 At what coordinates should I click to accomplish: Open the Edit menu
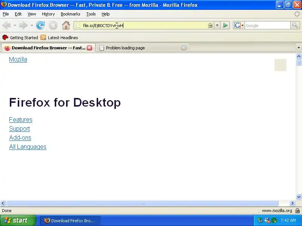click(18, 14)
